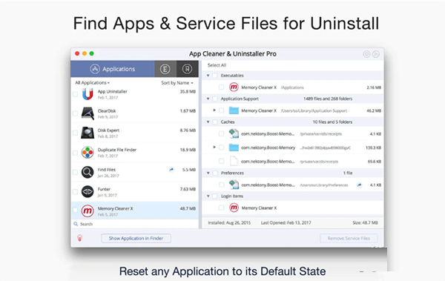Switch to the Extensions (E) tab
445x281 pixels.
click(165, 69)
